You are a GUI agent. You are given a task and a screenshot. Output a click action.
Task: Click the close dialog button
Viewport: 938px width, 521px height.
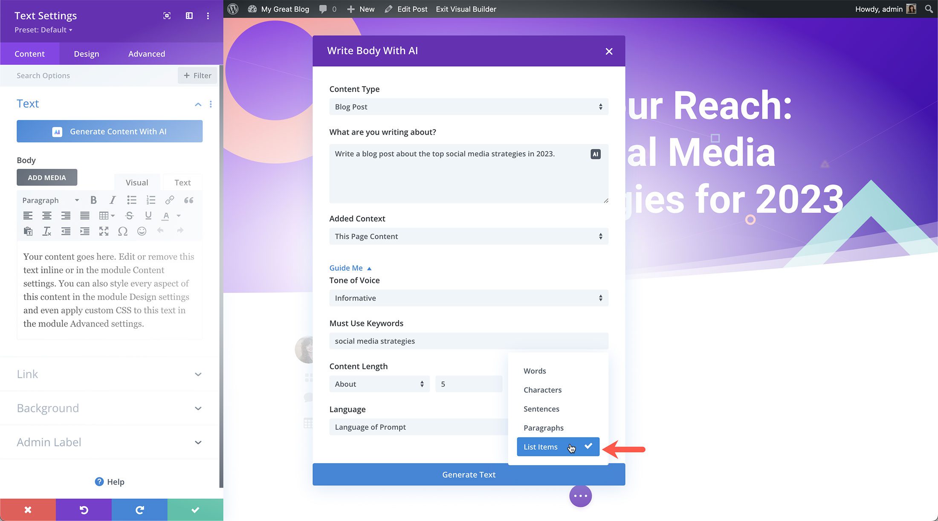[609, 51]
